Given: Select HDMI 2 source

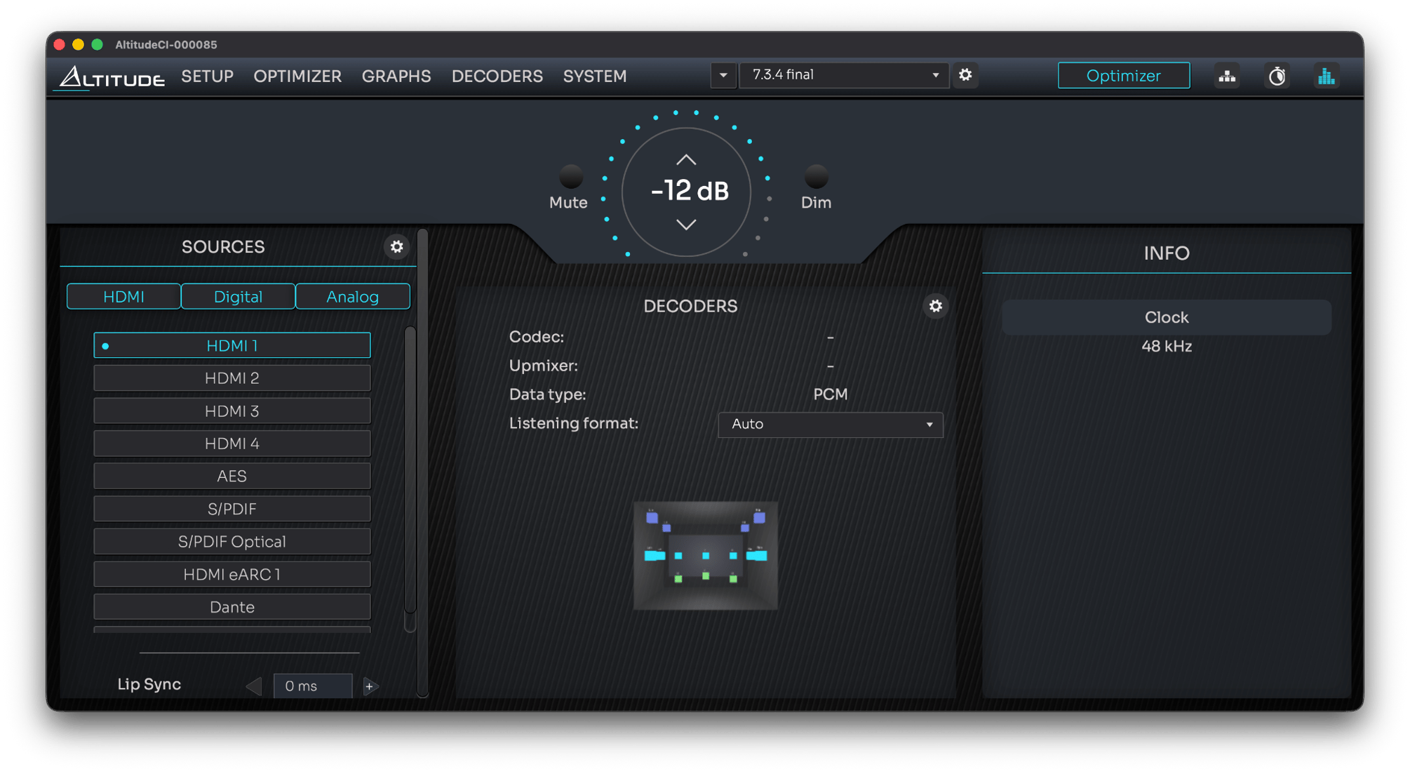Looking at the screenshot, I should 232,378.
